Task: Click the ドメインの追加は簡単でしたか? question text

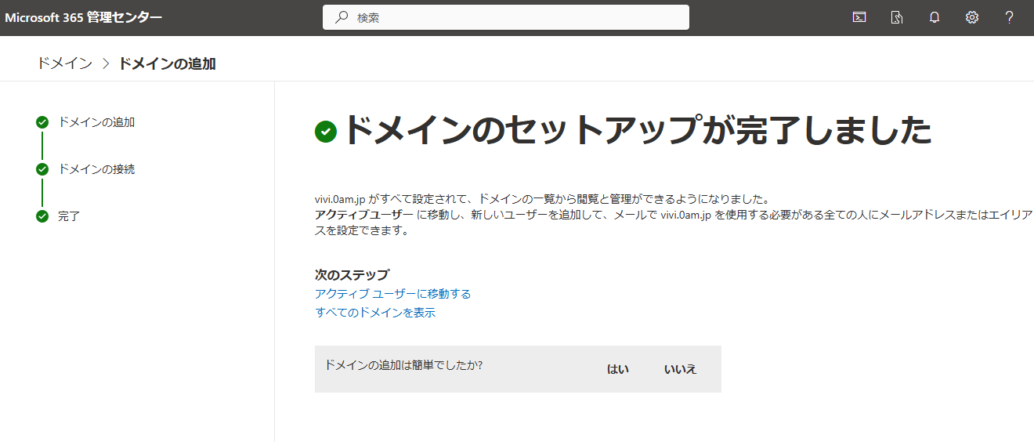Action: pos(403,365)
